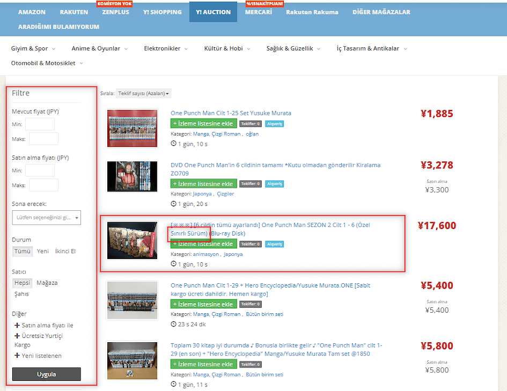This screenshot has height=391, width=507.
Task: Open Çizgiler category link
Action: tap(225, 194)
